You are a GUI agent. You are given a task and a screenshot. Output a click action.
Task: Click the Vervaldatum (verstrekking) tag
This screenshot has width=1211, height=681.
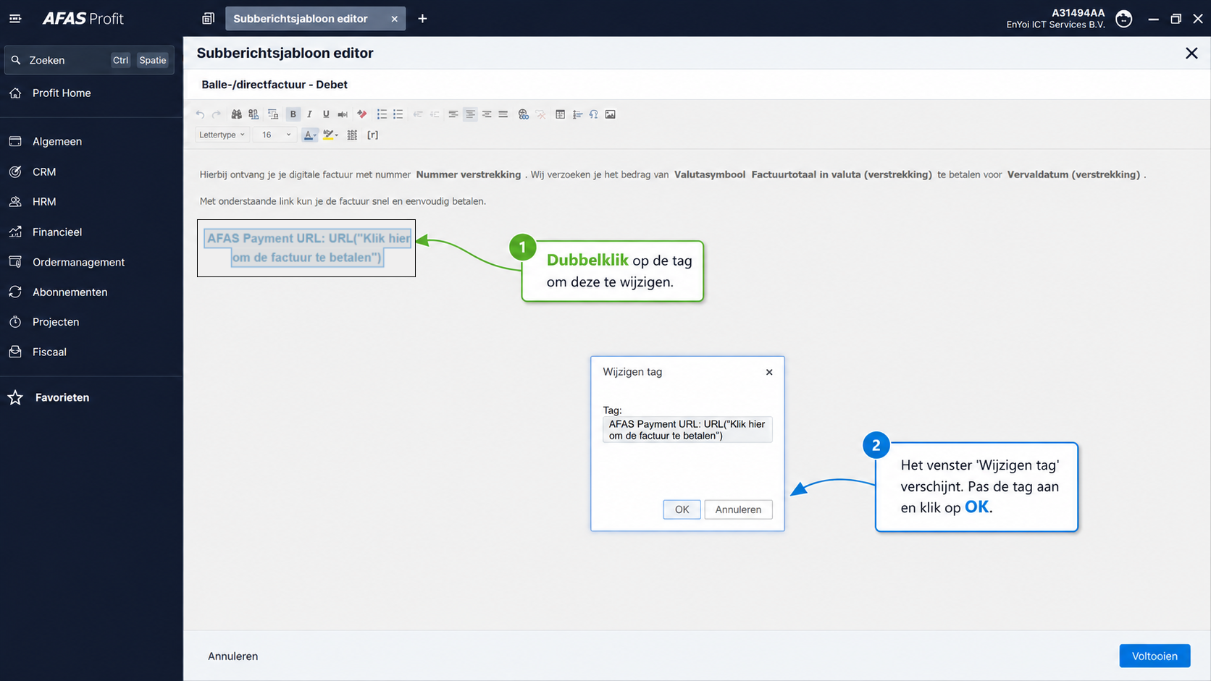tap(1073, 174)
